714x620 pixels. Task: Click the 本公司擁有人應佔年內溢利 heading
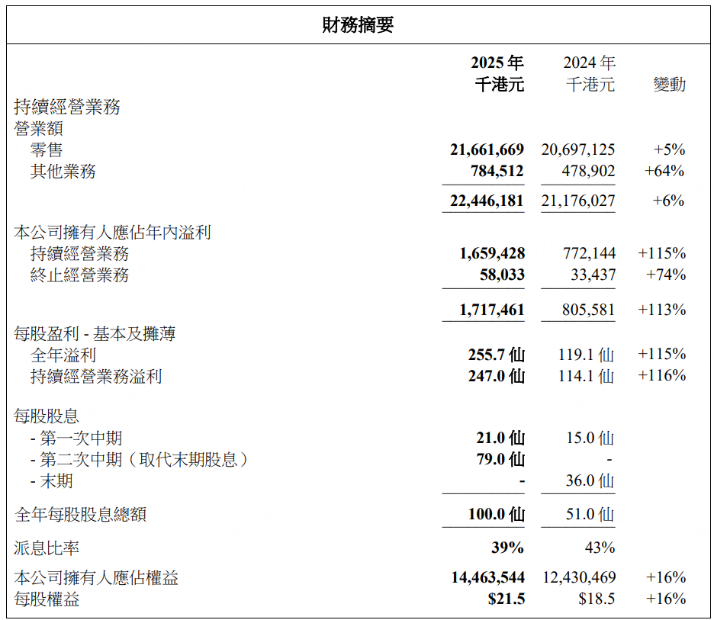coord(112,233)
